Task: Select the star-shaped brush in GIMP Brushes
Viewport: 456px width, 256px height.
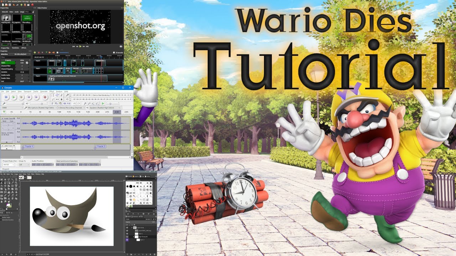Action: [x=134, y=186]
